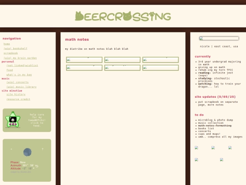Click 'rehab-ing my torn TFCC' item
The width and height of the screenshot is (246, 185).
coord(215,70)
